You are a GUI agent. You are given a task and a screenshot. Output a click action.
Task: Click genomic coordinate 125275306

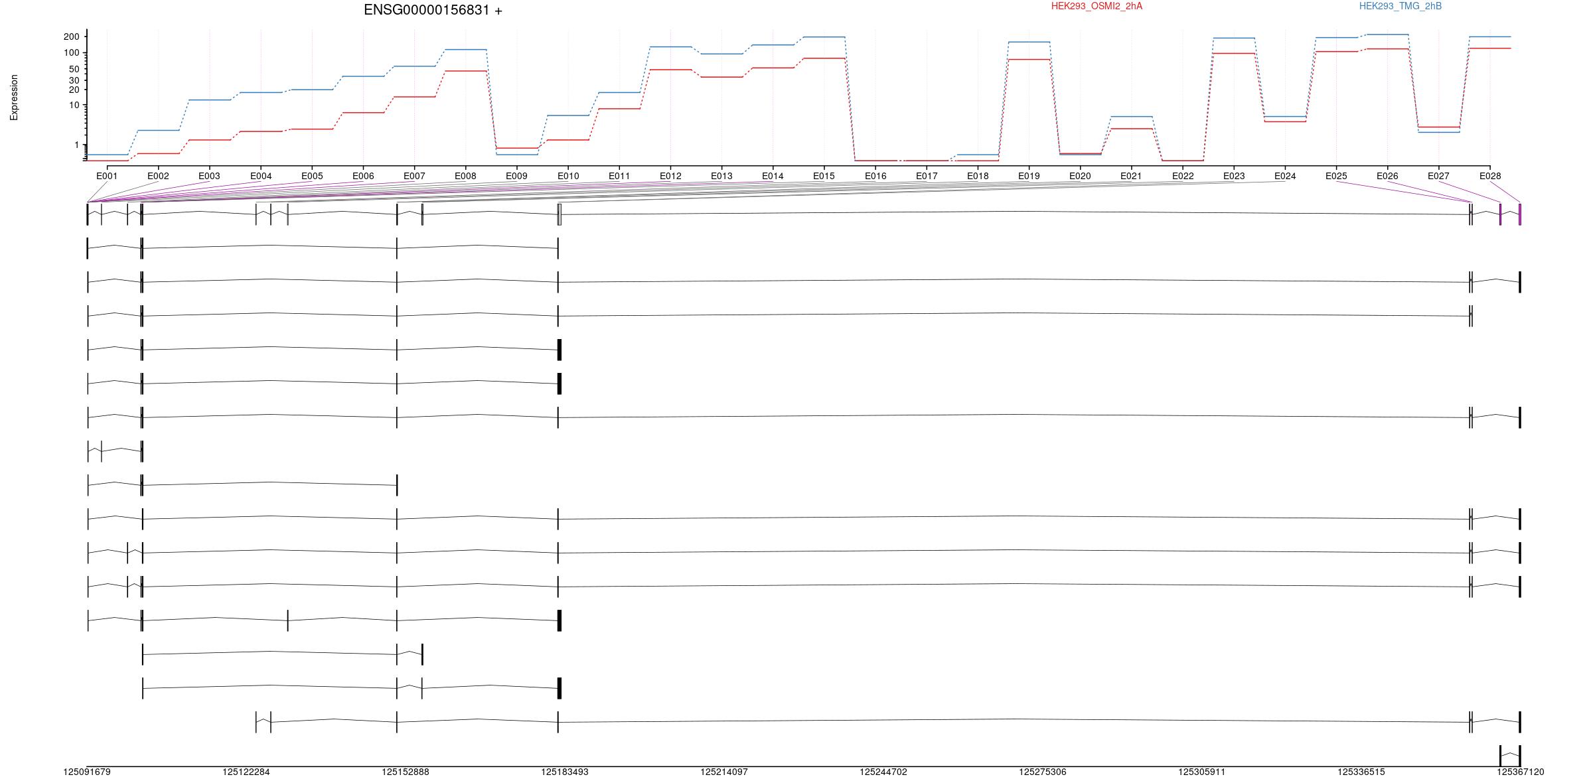coord(1043,772)
